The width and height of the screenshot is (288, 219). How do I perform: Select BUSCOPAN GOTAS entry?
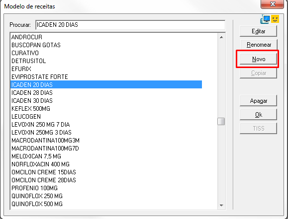click(106, 45)
